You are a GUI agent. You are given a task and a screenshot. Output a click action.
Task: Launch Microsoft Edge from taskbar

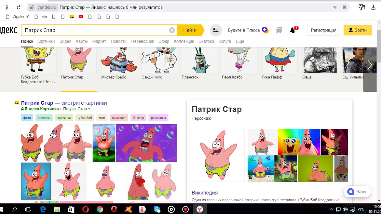point(43,209)
